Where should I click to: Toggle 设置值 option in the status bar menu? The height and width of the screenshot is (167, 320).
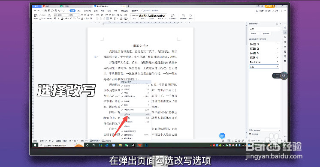coord(135,96)
